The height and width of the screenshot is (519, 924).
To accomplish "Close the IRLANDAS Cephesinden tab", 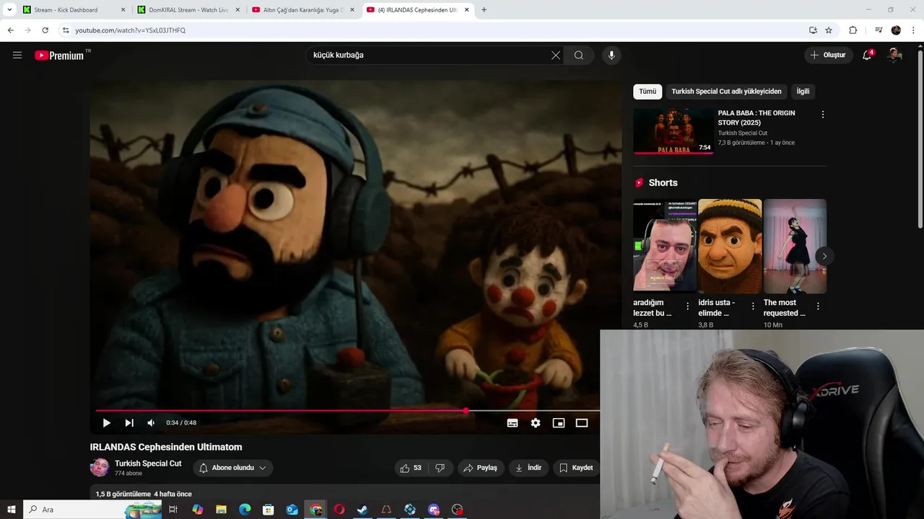I will 466,10.
